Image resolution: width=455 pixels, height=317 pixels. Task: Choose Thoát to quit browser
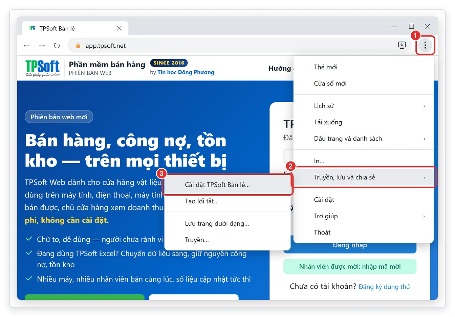tap(364, 233)
